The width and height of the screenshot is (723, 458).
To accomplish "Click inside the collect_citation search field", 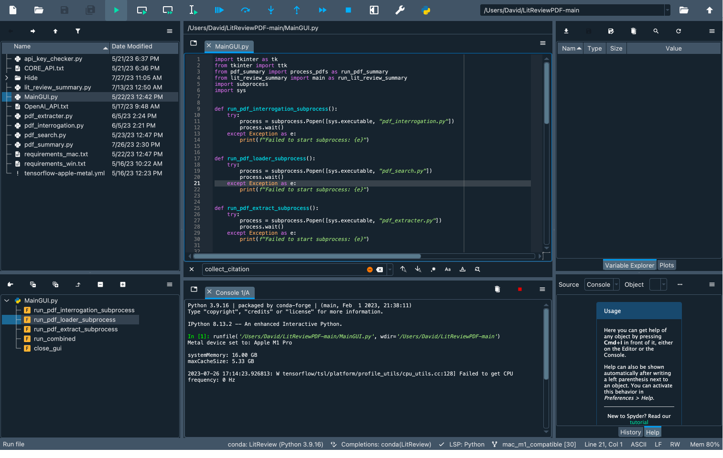I will (282, 269).
